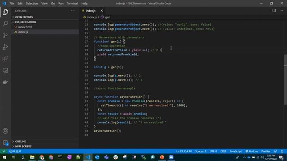The width and height of the screenshot is (287, 161).
Task: Click the 'asyncFunction();' call on line 48
Action: 108,131
